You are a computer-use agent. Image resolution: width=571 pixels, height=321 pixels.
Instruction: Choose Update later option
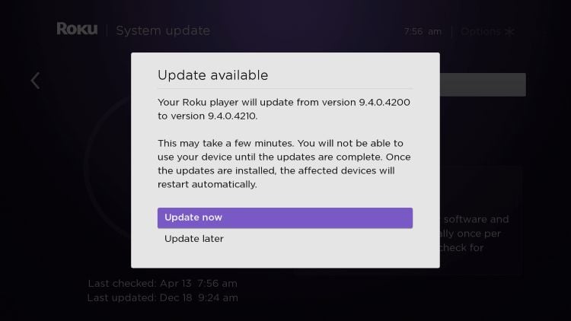click(194, 239)
